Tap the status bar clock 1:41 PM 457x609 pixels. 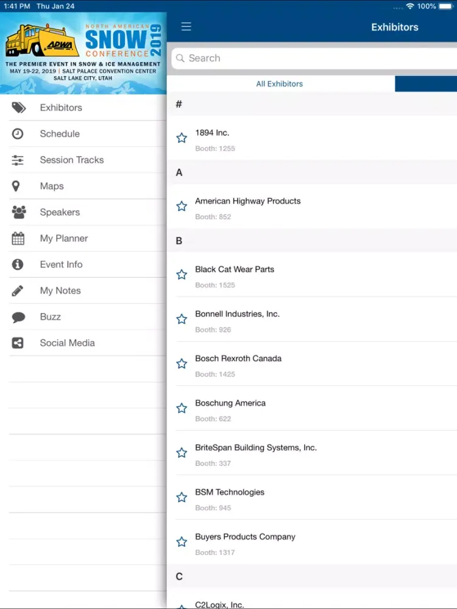pyautogui.click(x=16, y=6)
